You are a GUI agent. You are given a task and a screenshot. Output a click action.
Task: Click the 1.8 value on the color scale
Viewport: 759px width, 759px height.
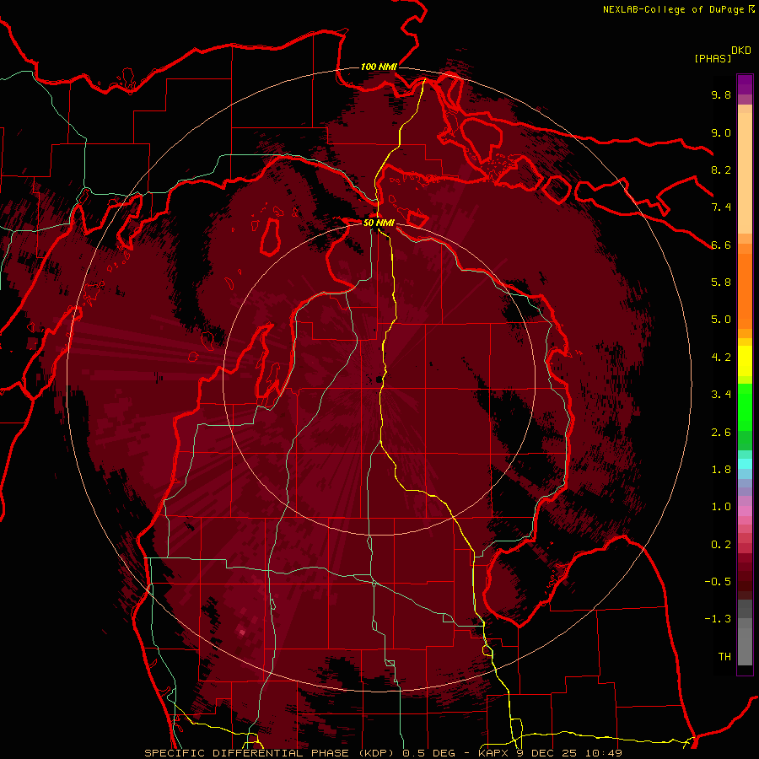pos(721,470)
